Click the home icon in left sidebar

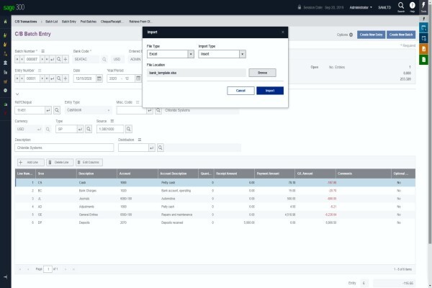pos(5,22)
